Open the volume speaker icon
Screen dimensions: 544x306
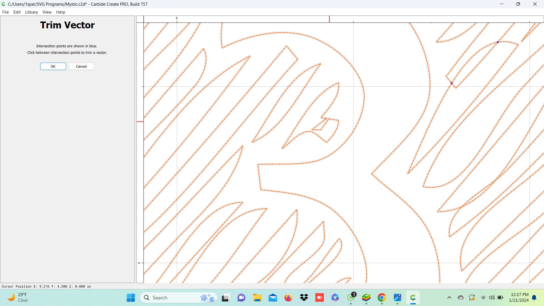click(492, 297)
